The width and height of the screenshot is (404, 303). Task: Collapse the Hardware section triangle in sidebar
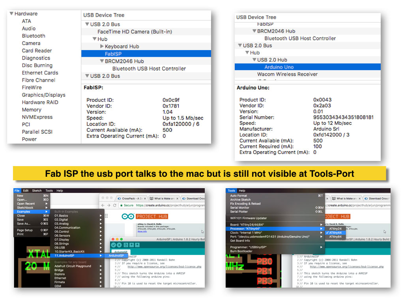11,13
